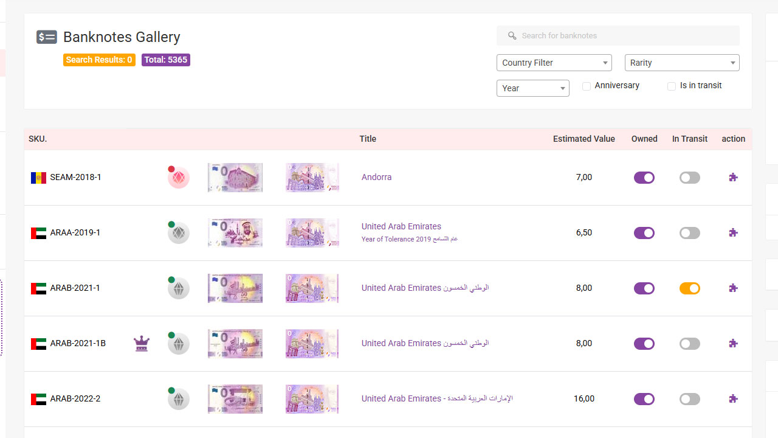
Task: Check the Is in transit filter
Action: 672,86
